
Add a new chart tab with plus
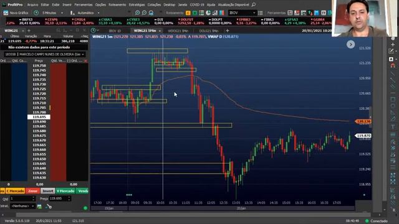click(228, 30)
